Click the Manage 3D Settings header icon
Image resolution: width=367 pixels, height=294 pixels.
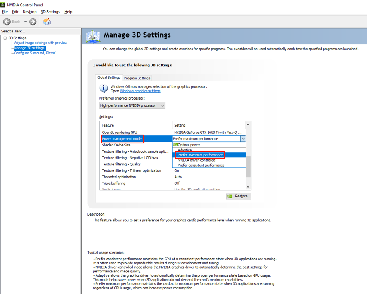[x=93, y=36]
